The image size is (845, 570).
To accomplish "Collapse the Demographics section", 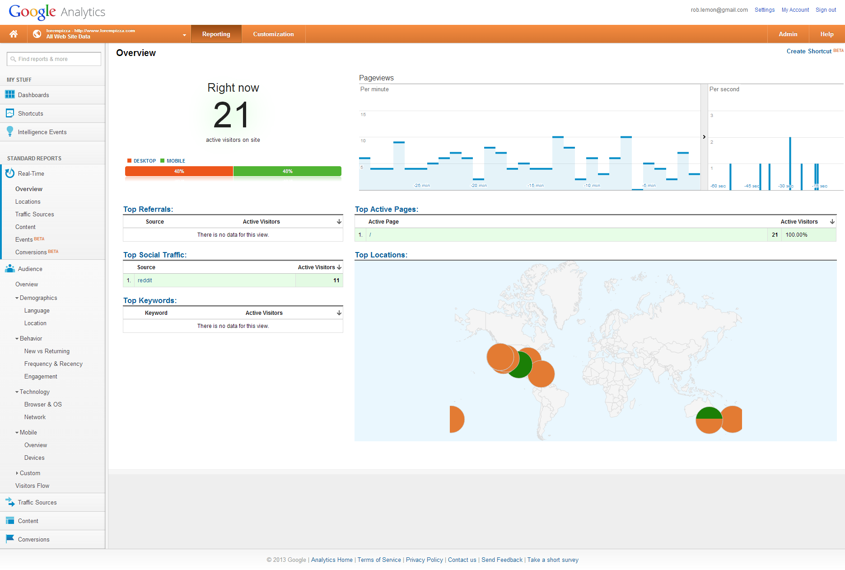I will (17, 298).
